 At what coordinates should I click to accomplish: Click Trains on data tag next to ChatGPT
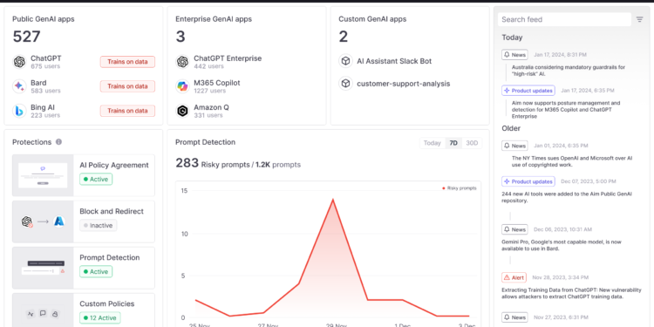127,62
